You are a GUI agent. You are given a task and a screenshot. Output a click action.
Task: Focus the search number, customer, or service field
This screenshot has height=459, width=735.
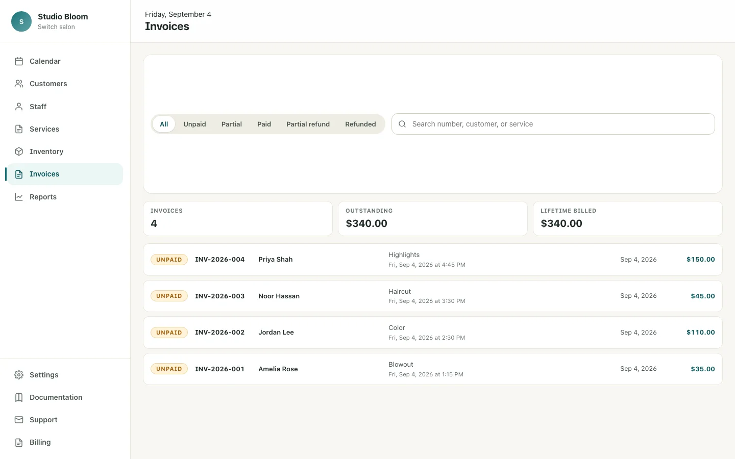(553, 124)
